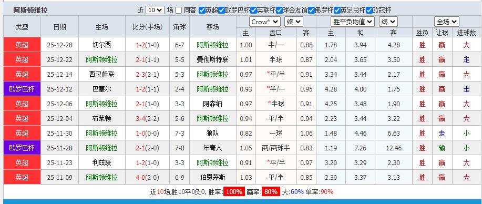Open 西汉姆联 team link
The width and height of the screenshot is (482, 204).
[x=102, y=74]
